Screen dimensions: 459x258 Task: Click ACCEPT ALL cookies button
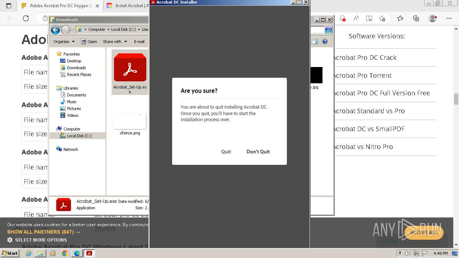tap(424, 233)
